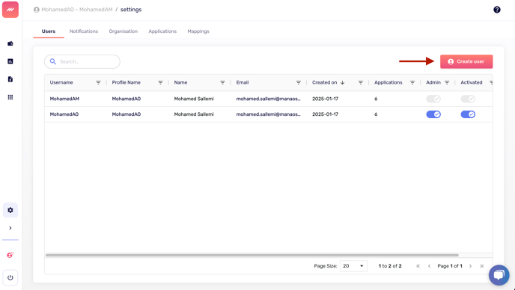
Task: Switch to the Users tab
Action: pyautogui.click(x=48, y=31)
